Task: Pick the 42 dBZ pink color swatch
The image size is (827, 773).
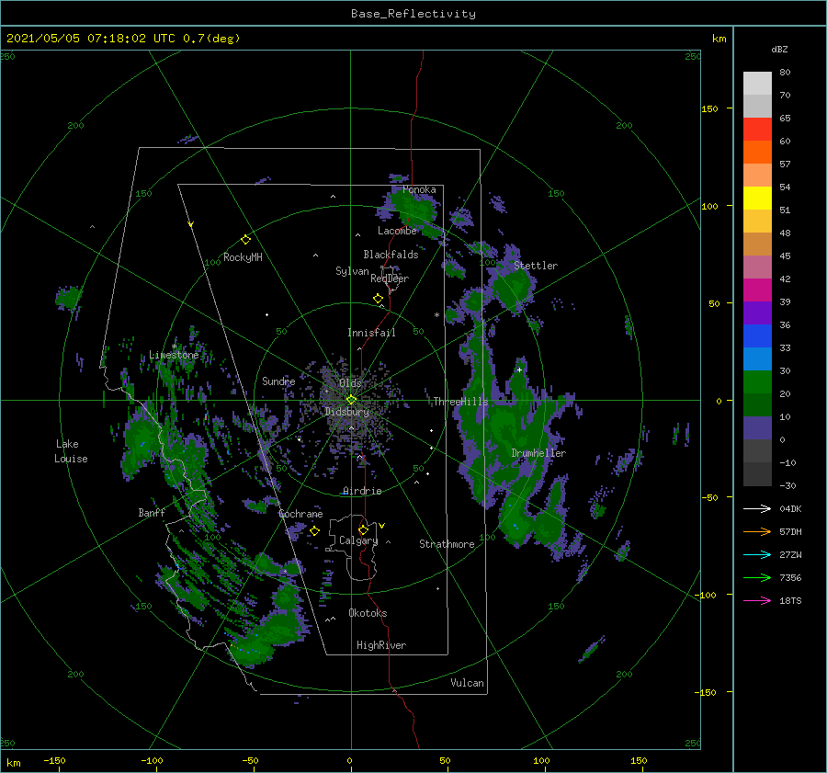Action: click(x=757, y=267)
